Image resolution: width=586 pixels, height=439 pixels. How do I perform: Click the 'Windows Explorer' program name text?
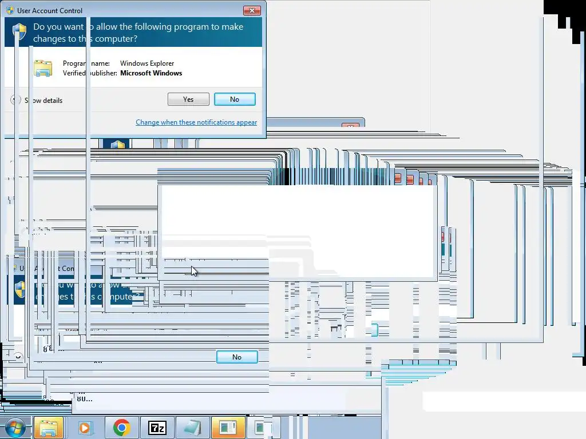pos(147,63)
